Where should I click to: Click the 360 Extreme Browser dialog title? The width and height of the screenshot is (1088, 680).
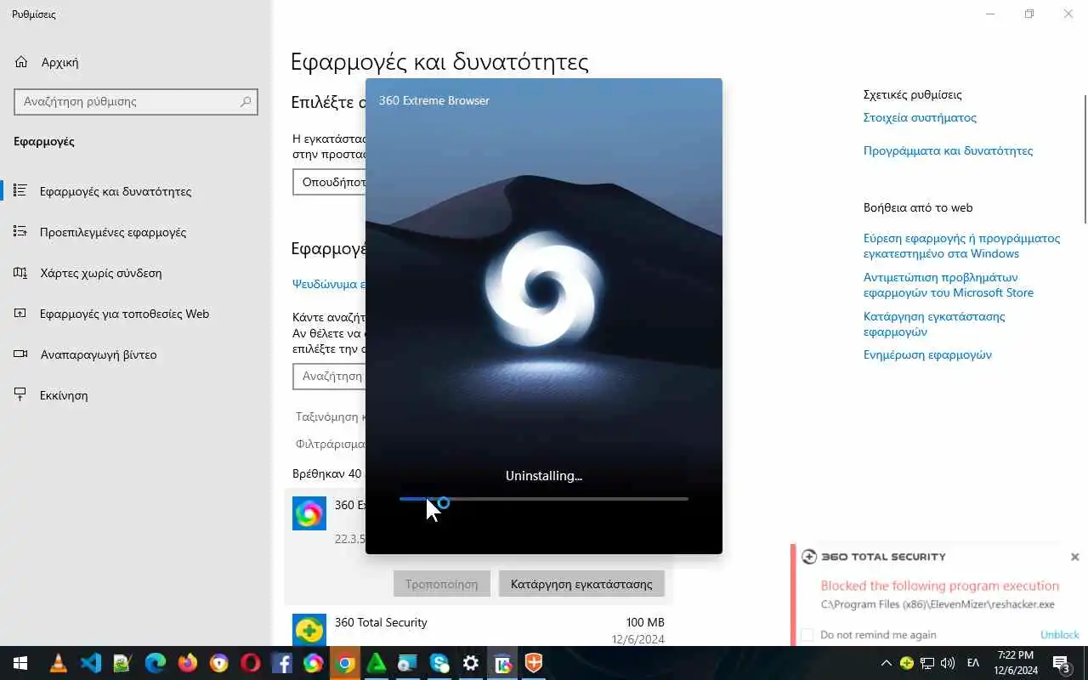[434, 100]
